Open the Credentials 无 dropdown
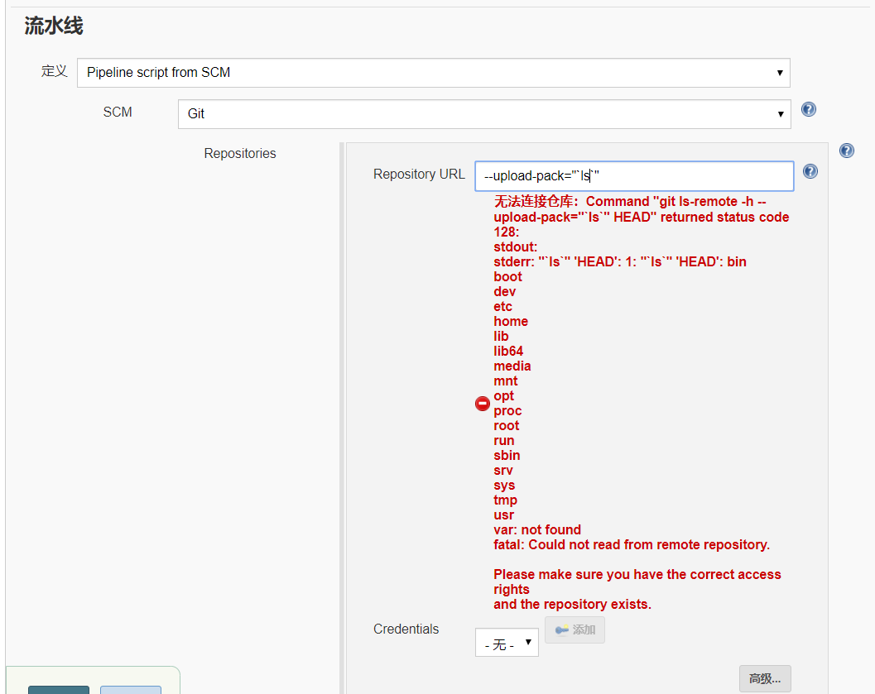This screenshot has height=694, width=875. point(507,643)
